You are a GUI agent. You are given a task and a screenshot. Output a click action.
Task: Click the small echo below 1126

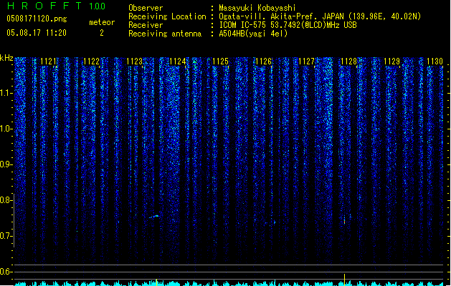point(275,222)
